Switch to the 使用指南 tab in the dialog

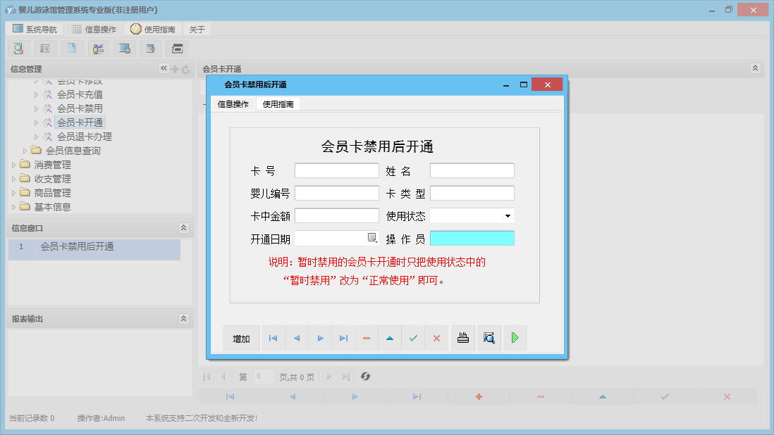[278, 103]
